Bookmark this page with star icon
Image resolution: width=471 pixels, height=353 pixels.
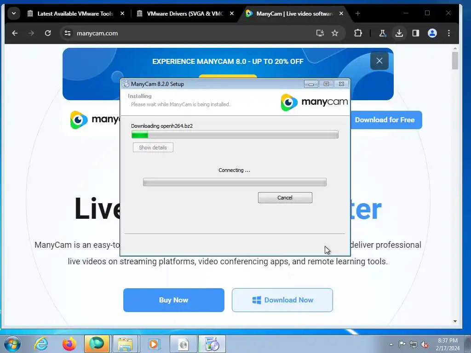pos(335,33)
